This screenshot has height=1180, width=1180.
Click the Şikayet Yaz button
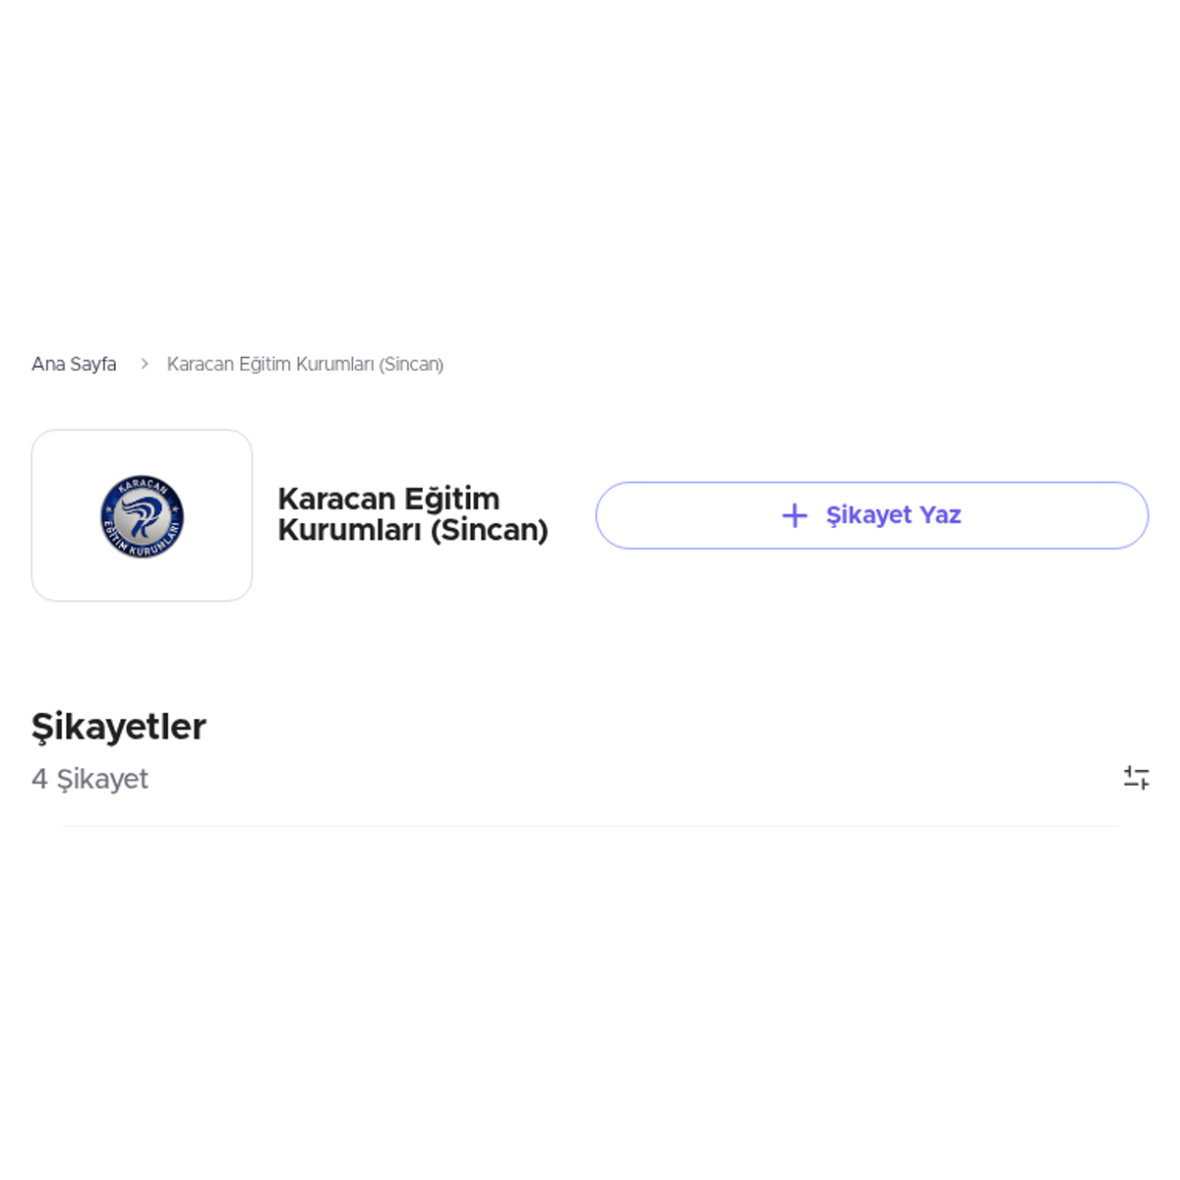pos(871,515)
